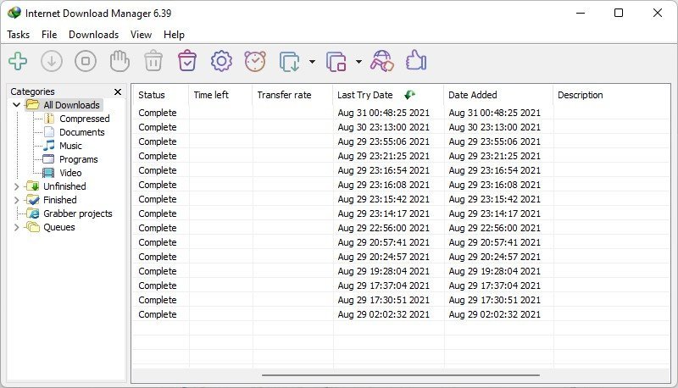Open the Start Queue dropdown arrow
Viewport: 678px width, 388px height.
(x=312, y=62)
